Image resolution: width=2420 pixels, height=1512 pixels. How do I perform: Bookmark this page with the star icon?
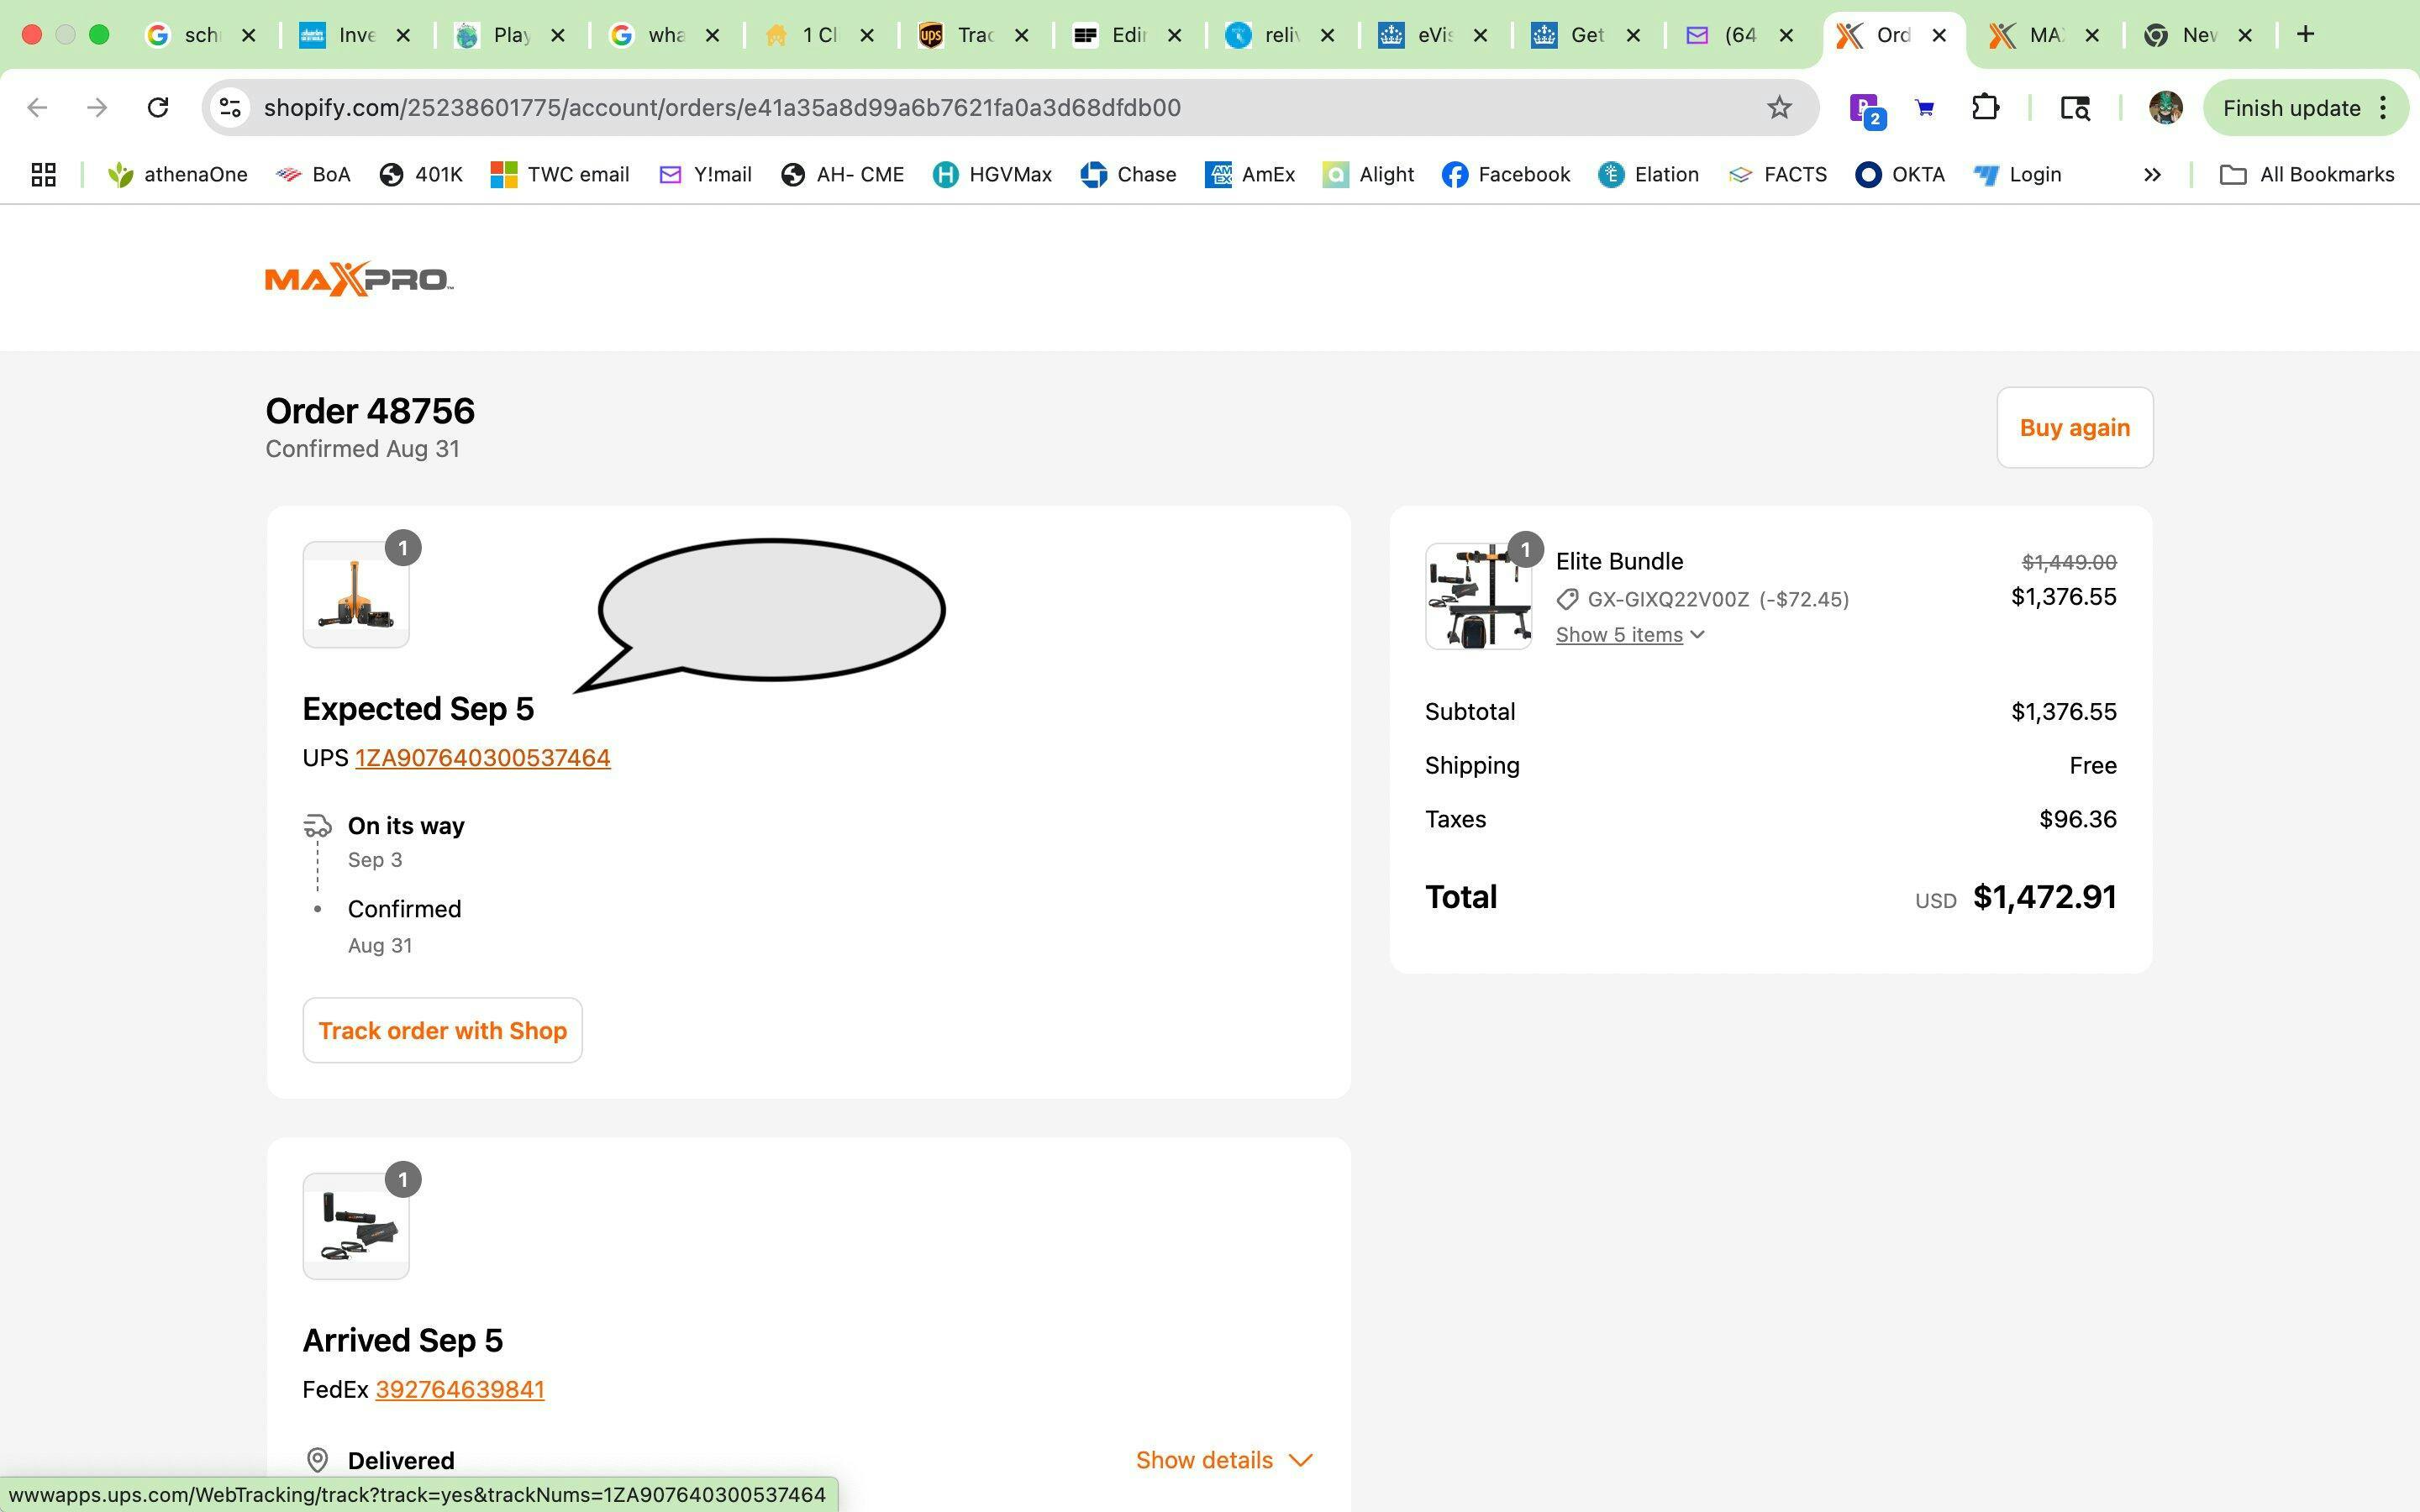1779,108
